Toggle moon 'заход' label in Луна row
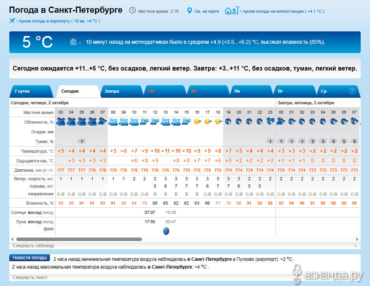 click(48, 222)
